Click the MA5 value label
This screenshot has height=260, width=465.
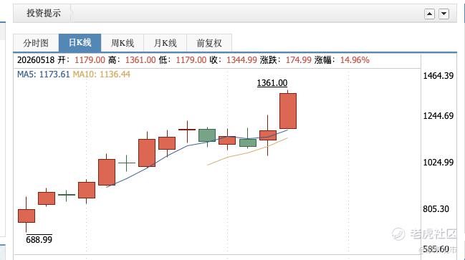click(x=43, y=74)
